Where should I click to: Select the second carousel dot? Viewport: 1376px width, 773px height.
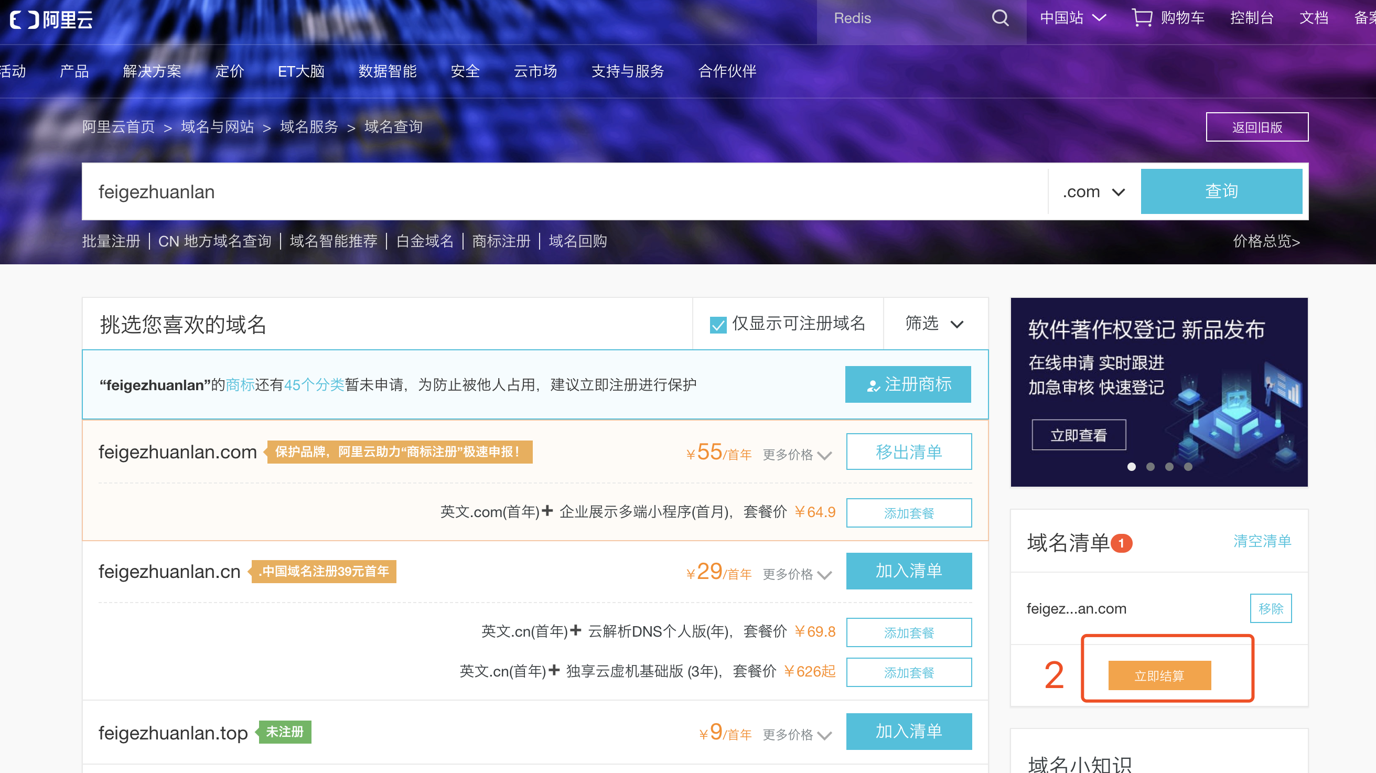pos(1150,466)
